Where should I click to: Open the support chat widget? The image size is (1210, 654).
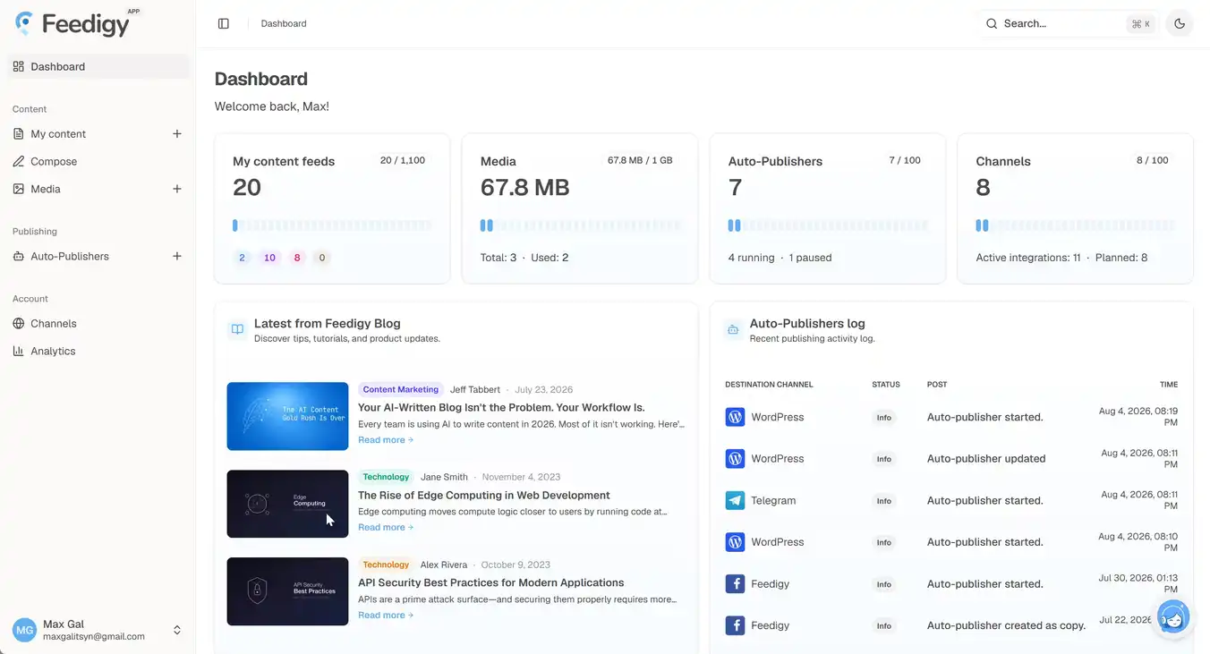point(1173,617)
